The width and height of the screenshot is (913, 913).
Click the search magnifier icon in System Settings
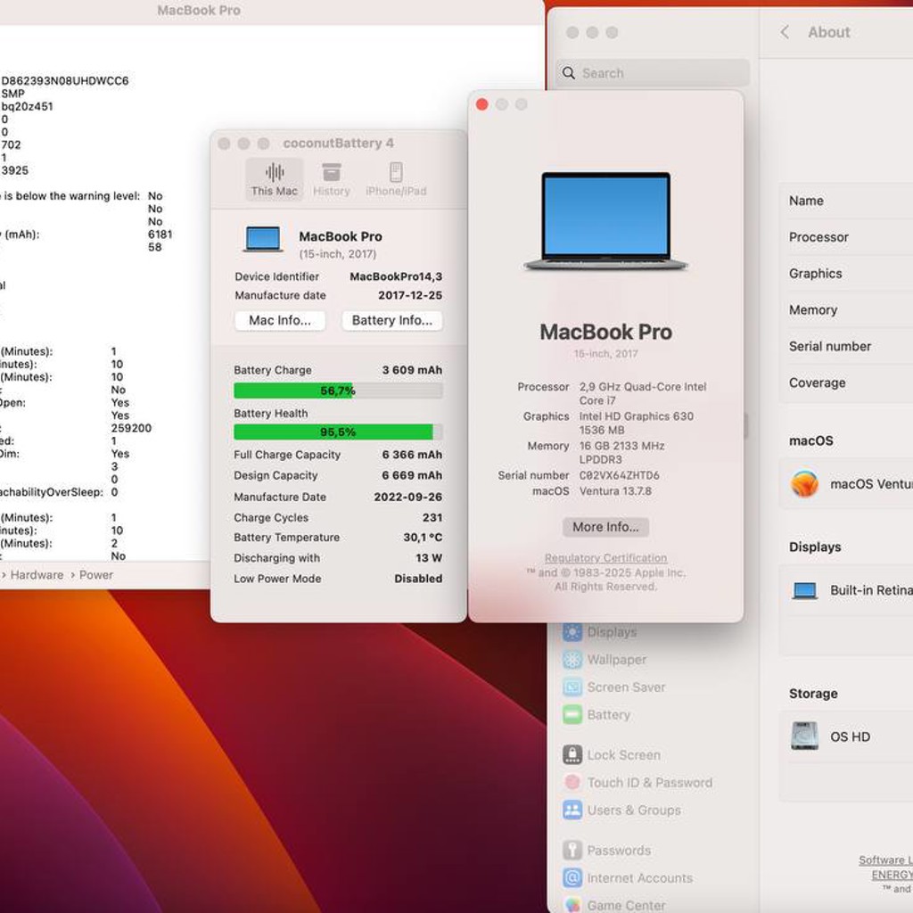click(568, 73)
